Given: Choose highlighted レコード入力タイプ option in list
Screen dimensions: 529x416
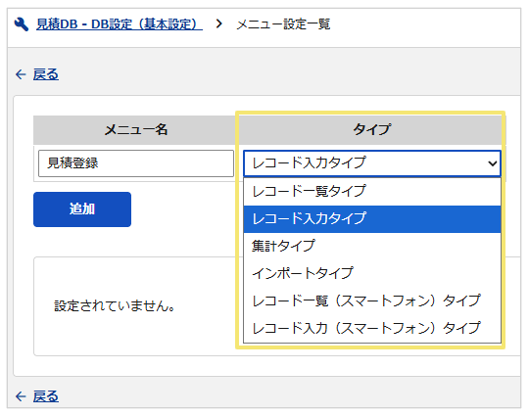Looking at the screenshot, I should tap(372, 219).
